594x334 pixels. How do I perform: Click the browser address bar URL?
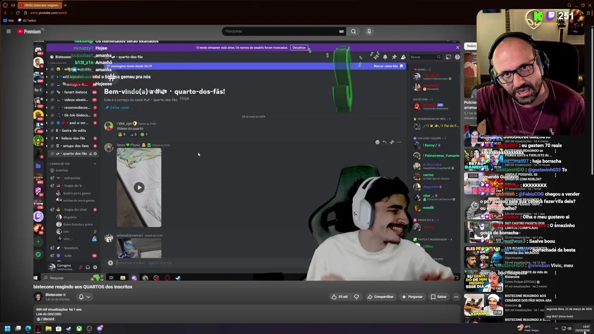(x=49, y=13)
